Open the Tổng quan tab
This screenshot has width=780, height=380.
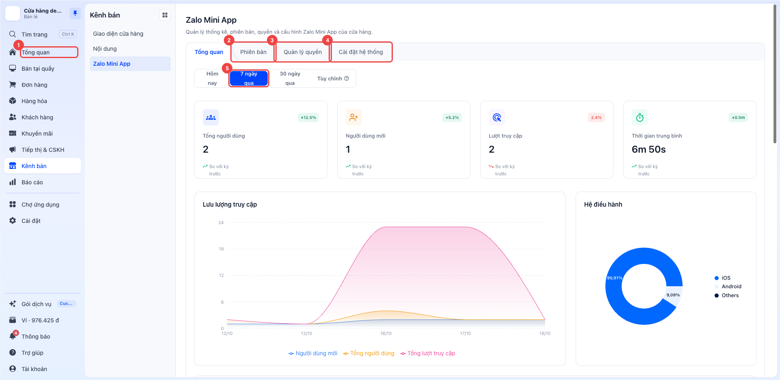[x=209, y=52]
